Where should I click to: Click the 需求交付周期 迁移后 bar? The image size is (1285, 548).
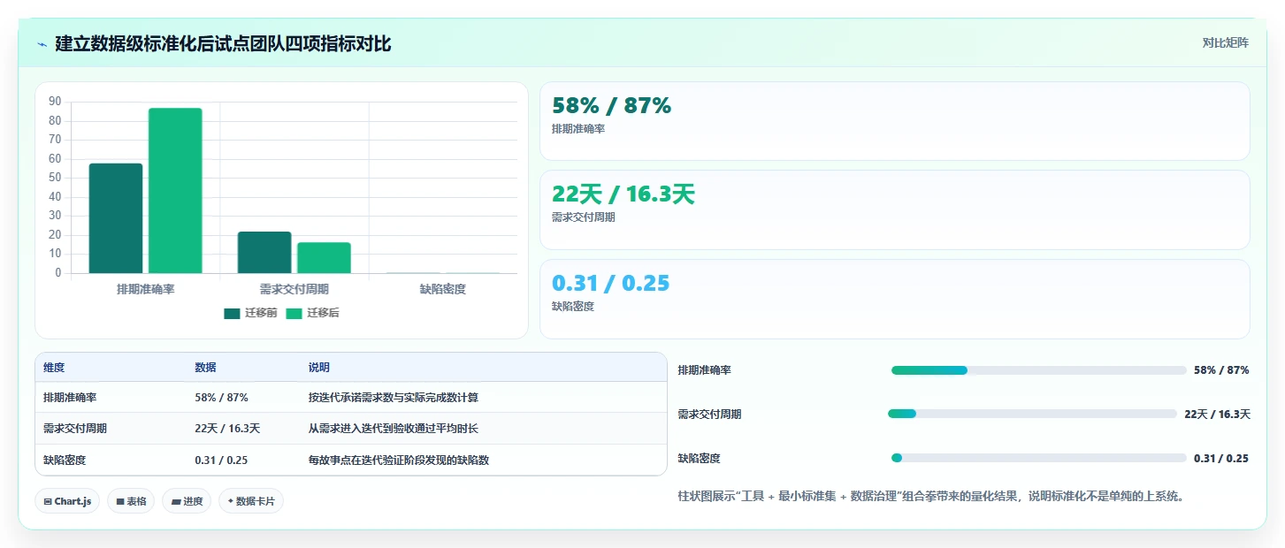[x=324, y=258]
